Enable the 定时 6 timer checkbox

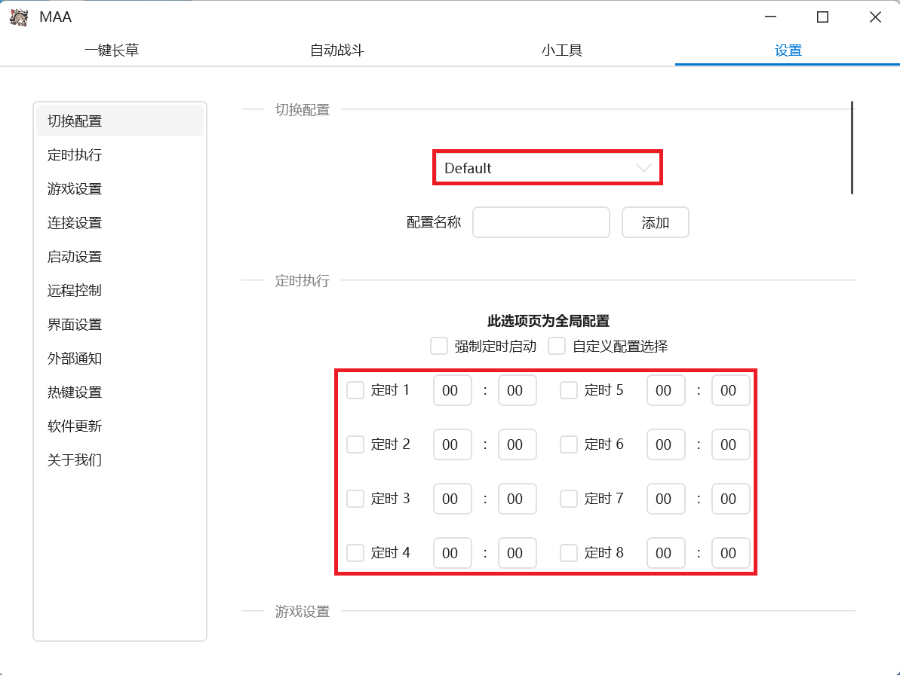[569, 444]
